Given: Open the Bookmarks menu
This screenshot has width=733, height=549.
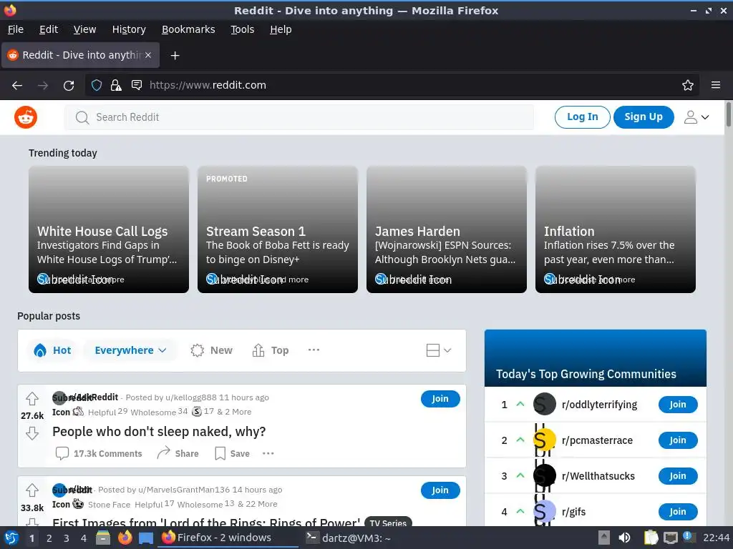Looking at the screenshot, I should pyautogui.click(x=188, y=29).
